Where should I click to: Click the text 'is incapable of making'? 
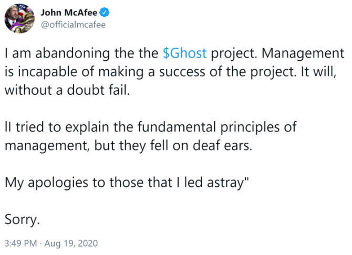coord(74,72)
